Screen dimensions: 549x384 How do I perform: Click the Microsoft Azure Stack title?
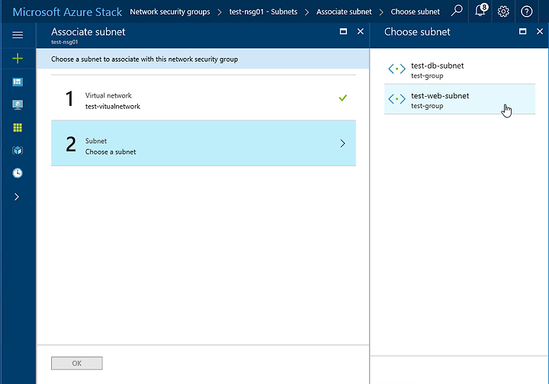pos(67,12)
